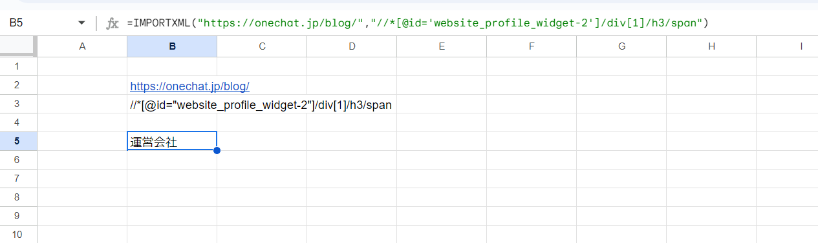Screen dimensions: 818x243
Task: Select row 5 header
Action: coord(18,142)
